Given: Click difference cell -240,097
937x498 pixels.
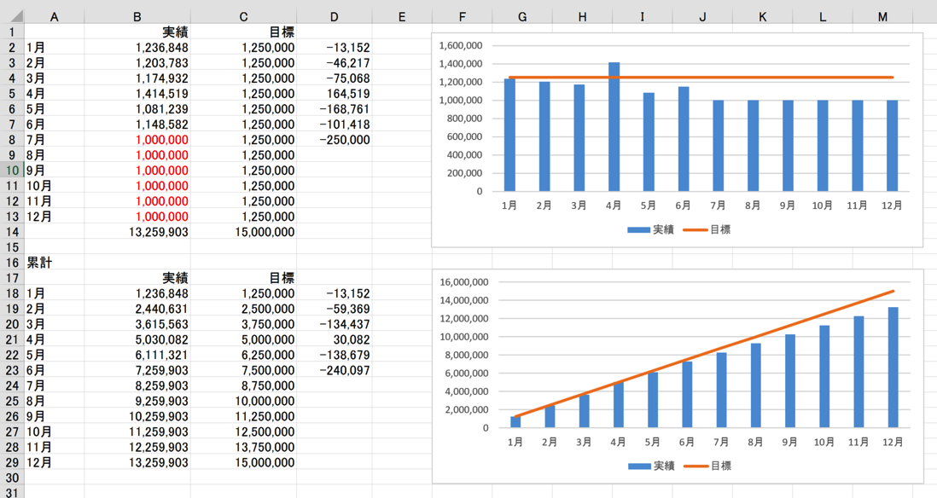Looking at the screenshot, I should pyautogui.click(x=334, y=370).
